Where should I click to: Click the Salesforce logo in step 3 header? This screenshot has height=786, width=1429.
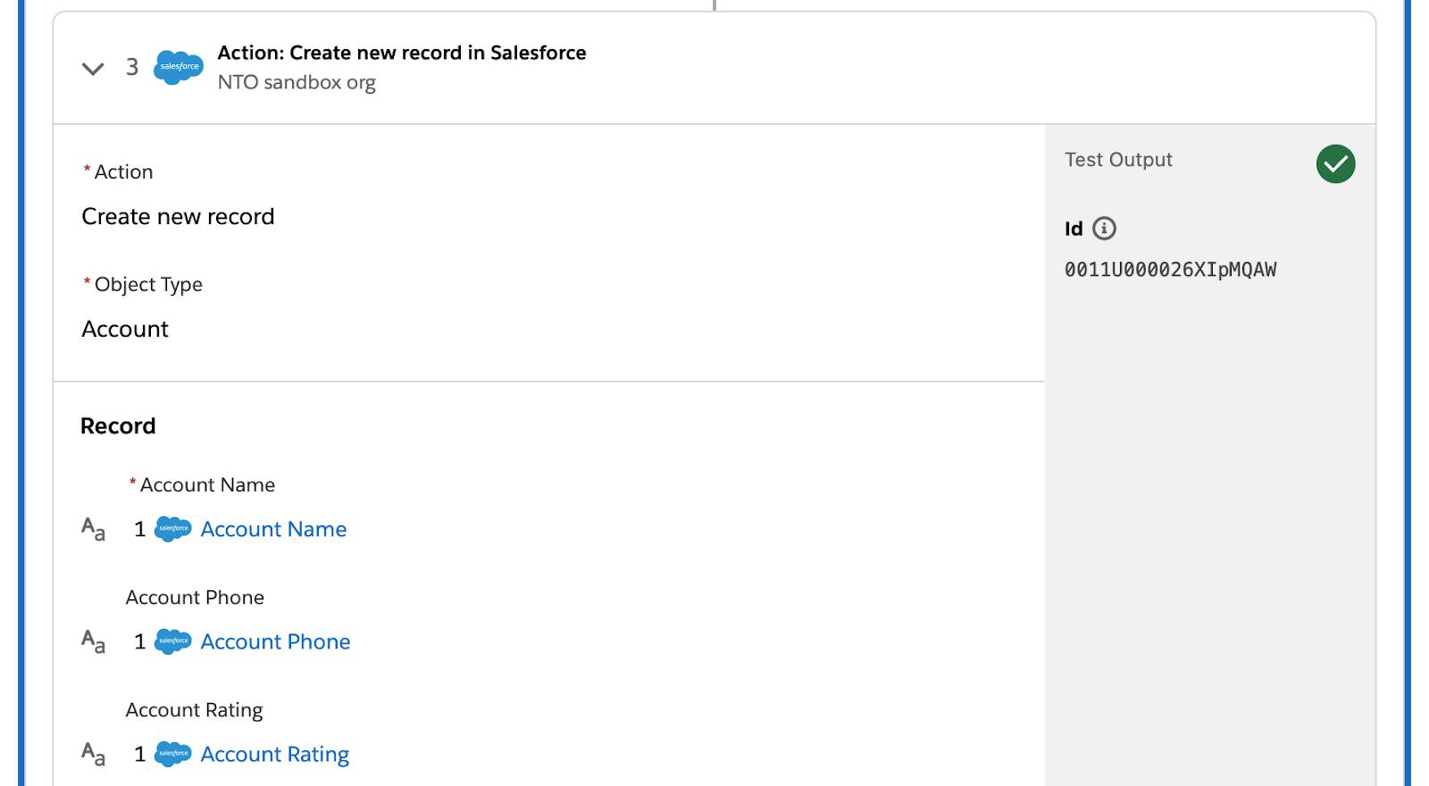179,67
